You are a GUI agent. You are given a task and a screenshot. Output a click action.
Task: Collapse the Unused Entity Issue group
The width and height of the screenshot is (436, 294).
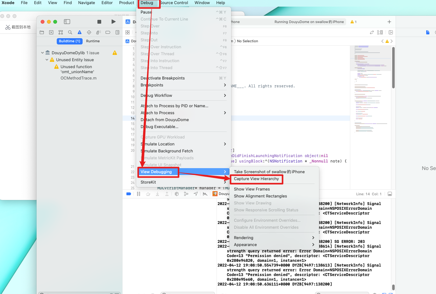tap(47, 60)
